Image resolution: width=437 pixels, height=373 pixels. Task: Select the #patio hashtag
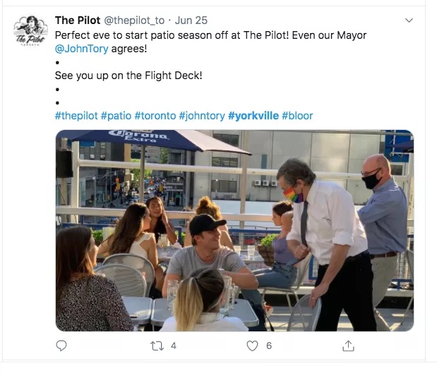[x=116, y=115]
